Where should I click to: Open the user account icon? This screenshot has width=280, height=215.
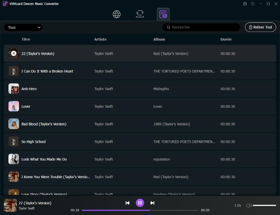pos(245,4)
